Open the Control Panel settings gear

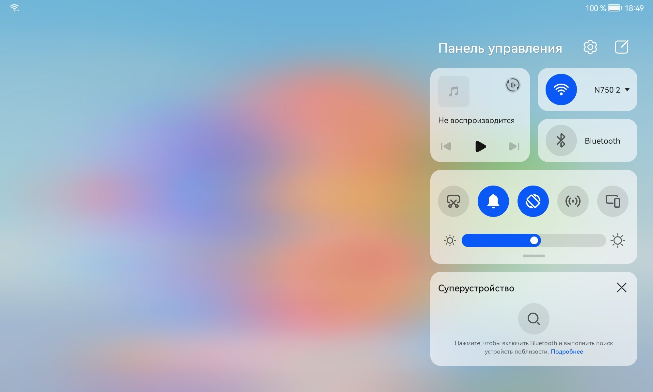coord(590,47)
